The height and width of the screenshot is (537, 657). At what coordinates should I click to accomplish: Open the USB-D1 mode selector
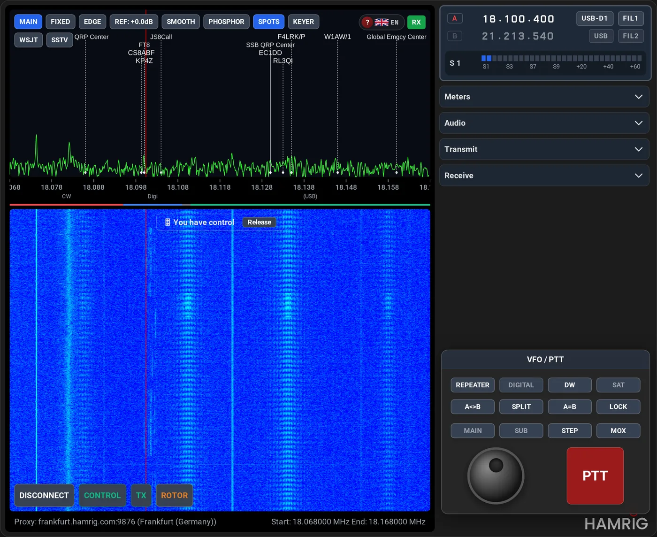[595, 18]
